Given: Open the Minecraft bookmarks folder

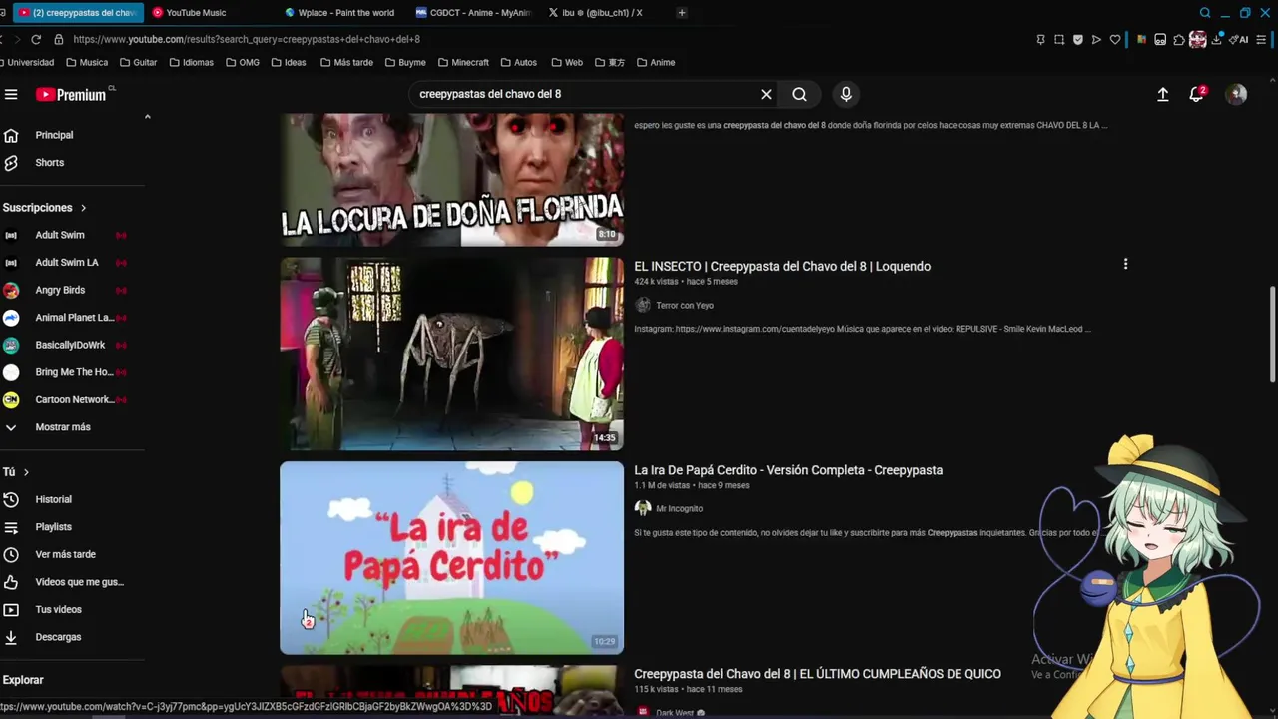Looking at the screenshot, I should [463, 62].
